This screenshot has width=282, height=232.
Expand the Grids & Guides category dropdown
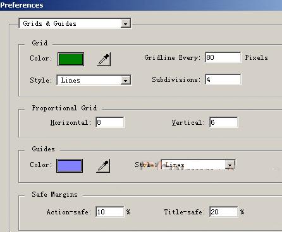(x=75, y=23)
